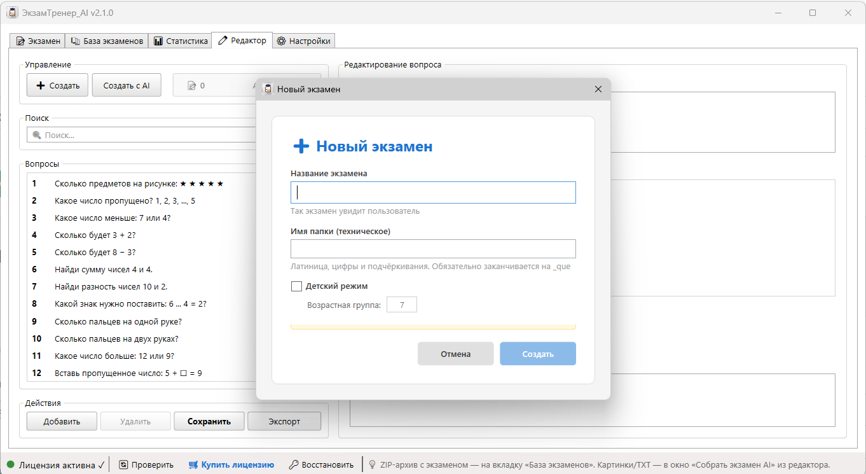Click the blue plus icon in dialog heading
Image resolution: width=866 pixels, height=474 pixels.
click(301, 146)
